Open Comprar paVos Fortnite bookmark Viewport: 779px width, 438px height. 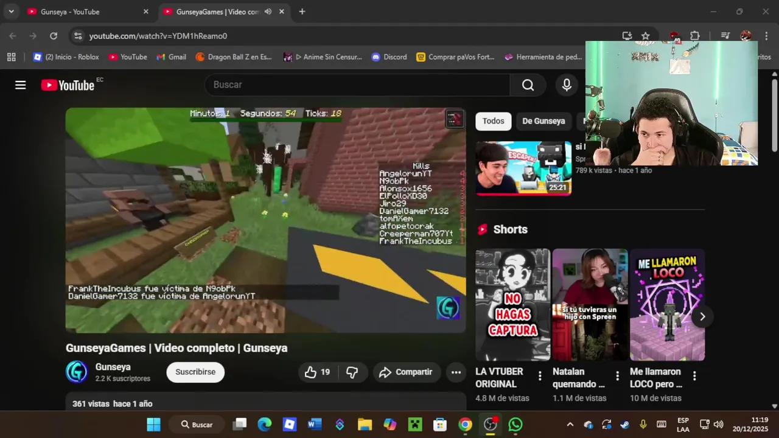pyautogui.click(x=455, y=57)
